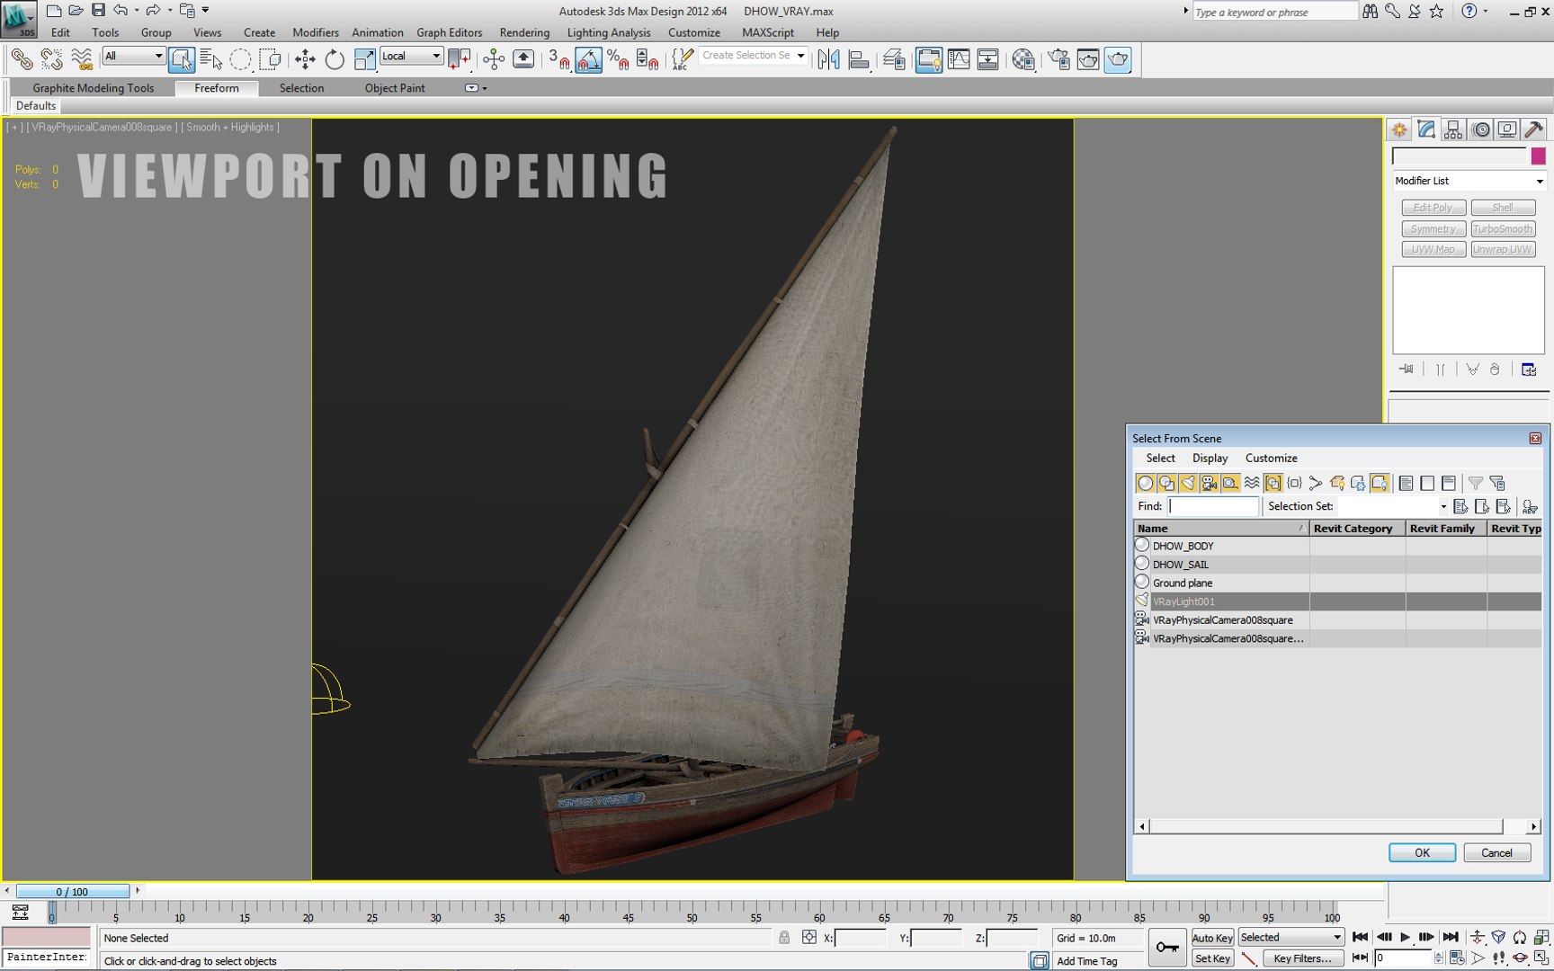Open the Rendering menu
The image size is (1554, 971).
click(x=524, y=32)
